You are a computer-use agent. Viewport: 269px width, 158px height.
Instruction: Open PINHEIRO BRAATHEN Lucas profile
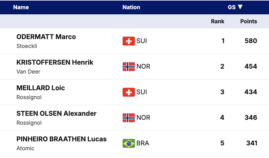61,139
